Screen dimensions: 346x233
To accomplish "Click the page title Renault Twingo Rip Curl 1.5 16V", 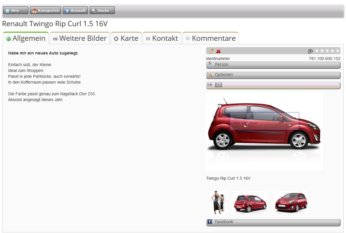I will click(55, 24).
